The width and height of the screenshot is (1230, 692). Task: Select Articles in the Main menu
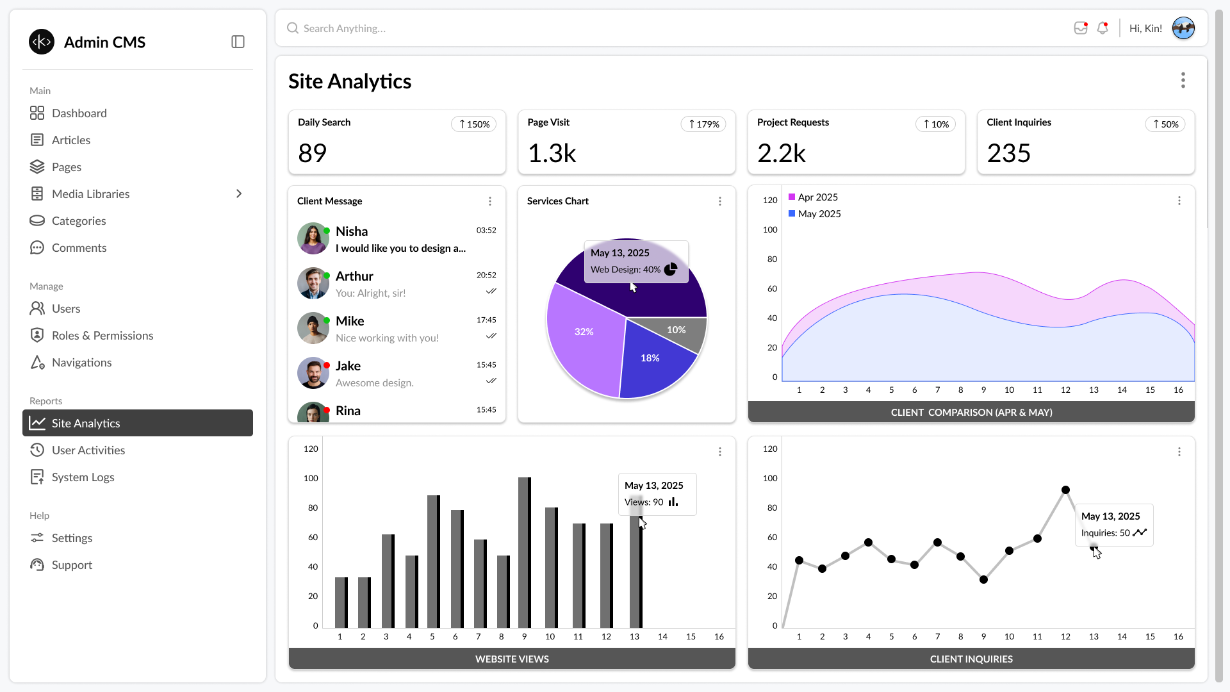(x=71, y=140)
